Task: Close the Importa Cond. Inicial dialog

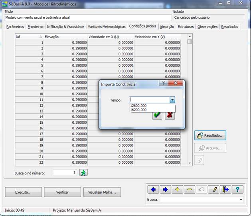Action: (176, 83)
